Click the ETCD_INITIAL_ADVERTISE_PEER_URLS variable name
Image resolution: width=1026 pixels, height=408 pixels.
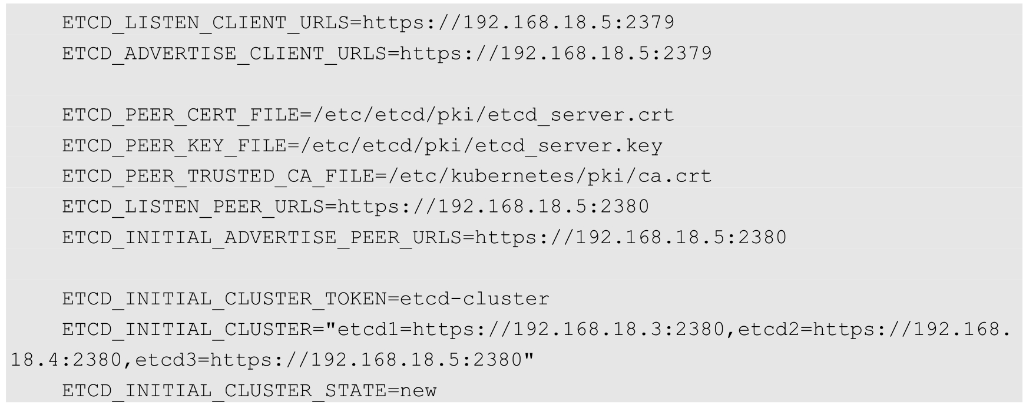tap(262, 237)
